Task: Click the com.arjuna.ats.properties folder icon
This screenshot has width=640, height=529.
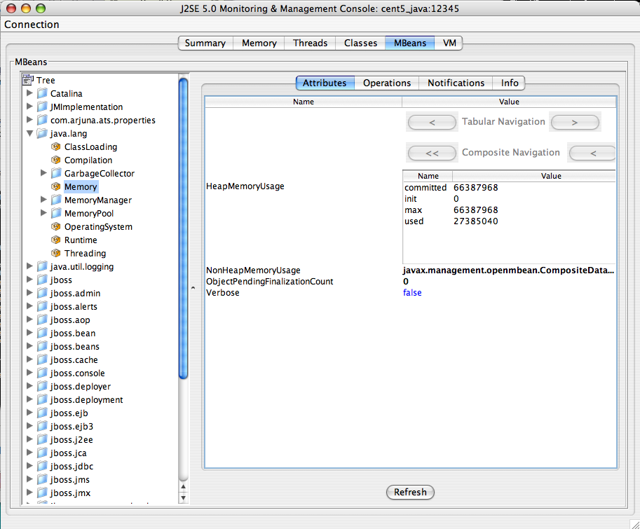Action: click(42, 120)
